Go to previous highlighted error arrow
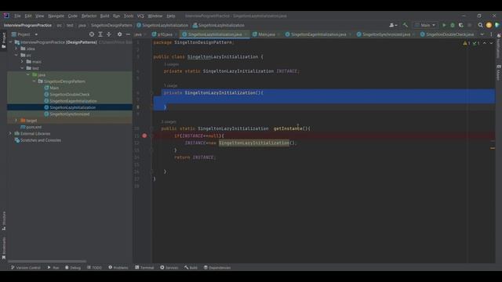This screenshot has height=282, width=502. click(485, 43)
